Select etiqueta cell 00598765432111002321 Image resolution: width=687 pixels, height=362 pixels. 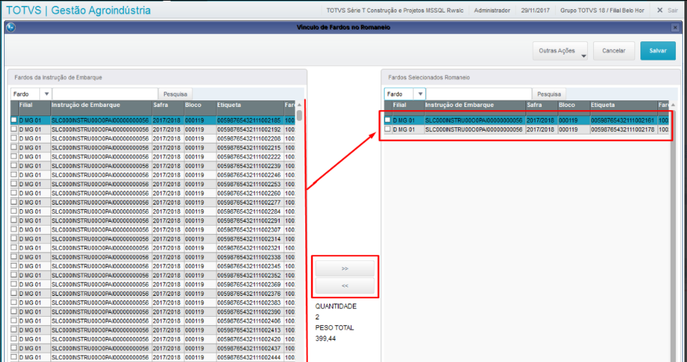(x=250, y=248)
